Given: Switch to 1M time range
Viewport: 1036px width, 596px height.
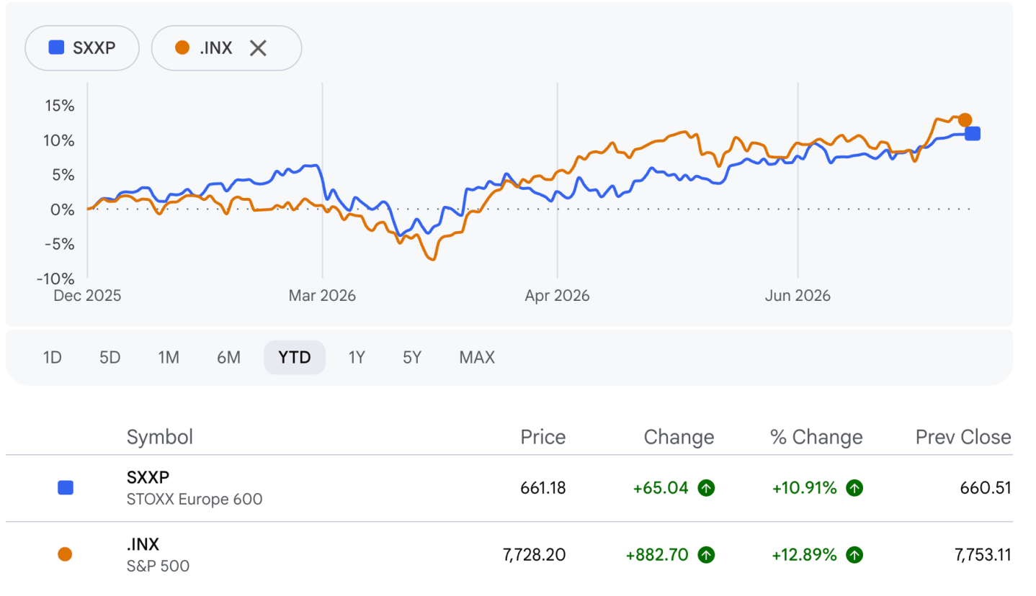Looking at the screenshot, I should pos(169,357).
